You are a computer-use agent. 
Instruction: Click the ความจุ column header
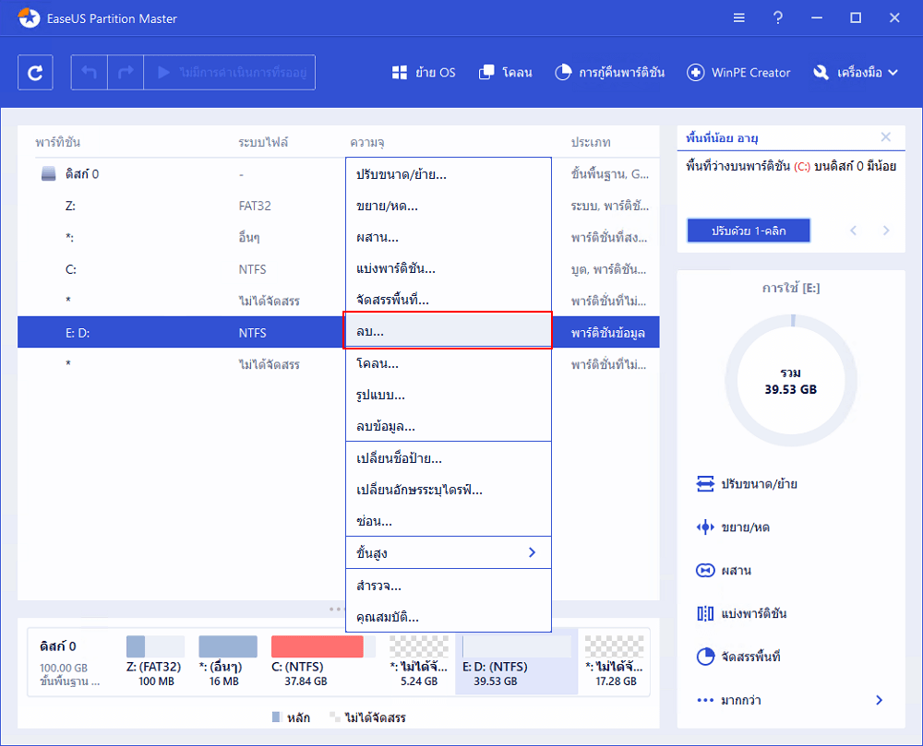[367, 142]
